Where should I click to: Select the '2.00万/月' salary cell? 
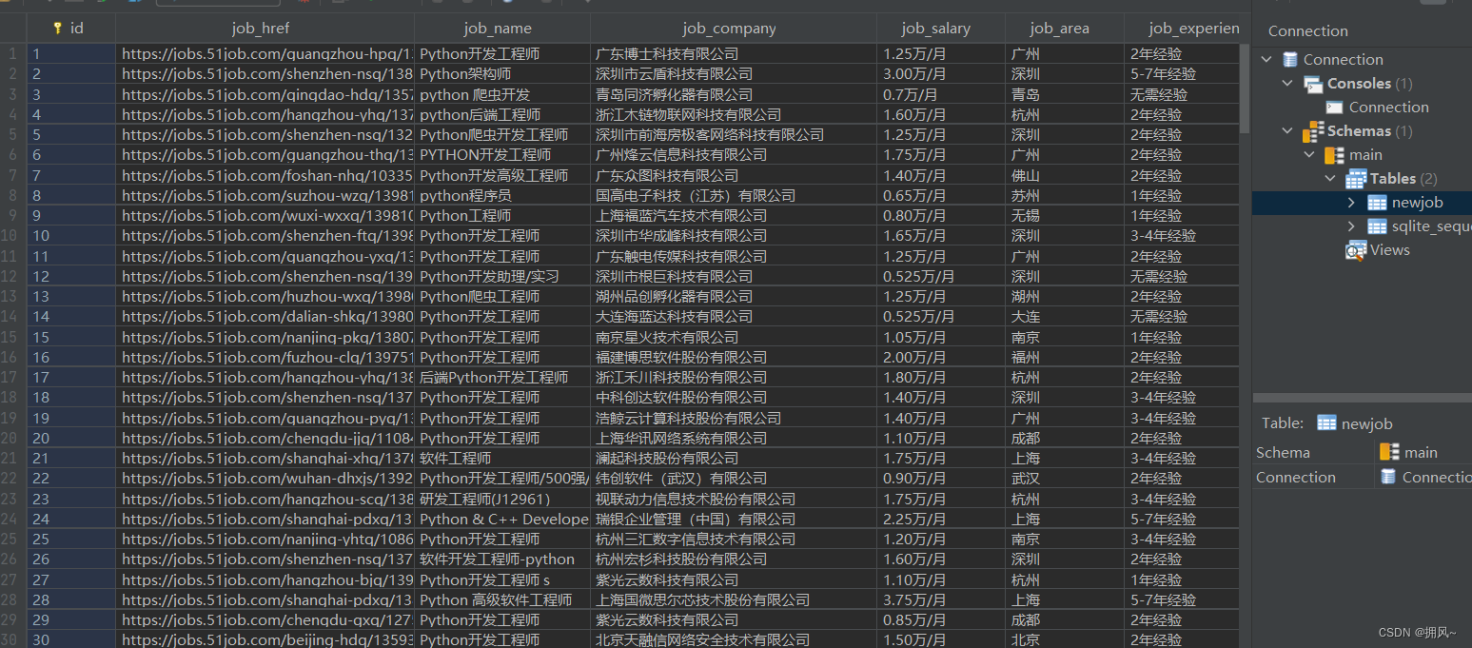[941, 357]
